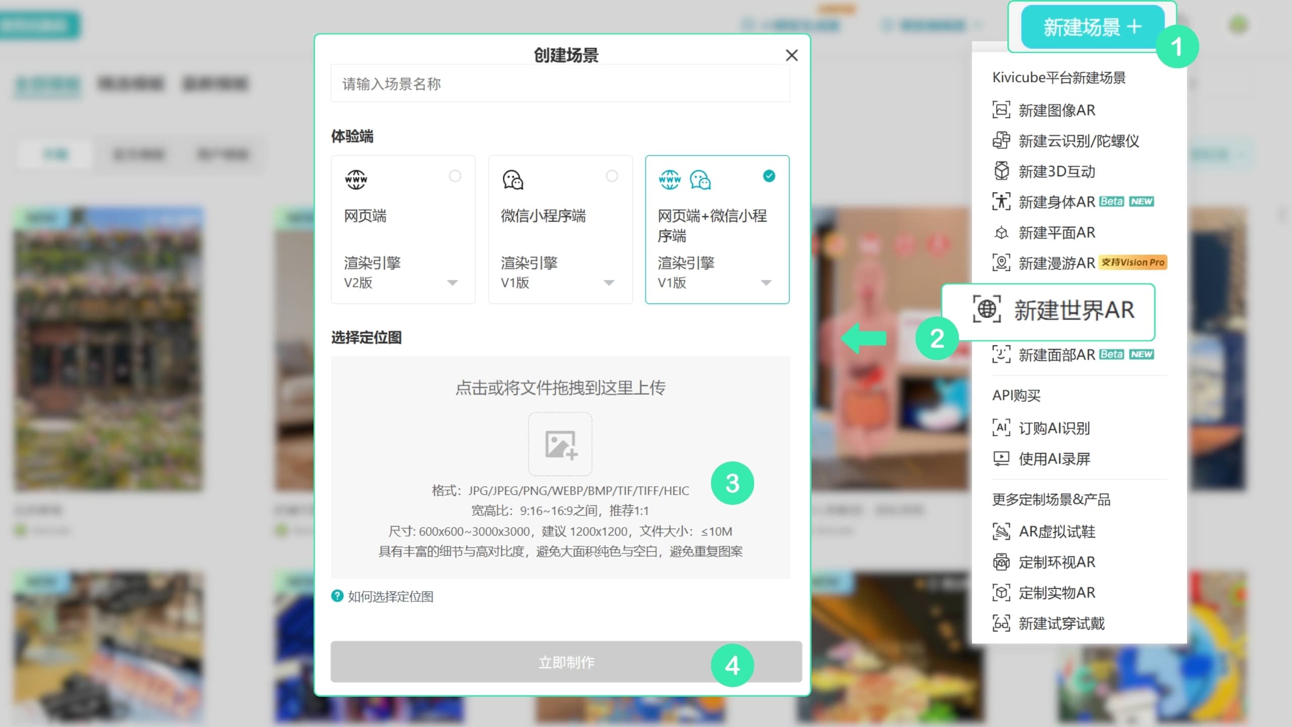Click the 世界AR globe icon
This screenshot has width=1292, height=727.
point(987,309)
